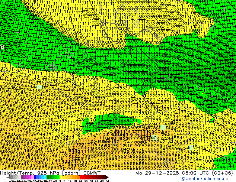Click the 'Mo 29-12-2025 06:00 UTC' timestamp

[x=172, y=173]
